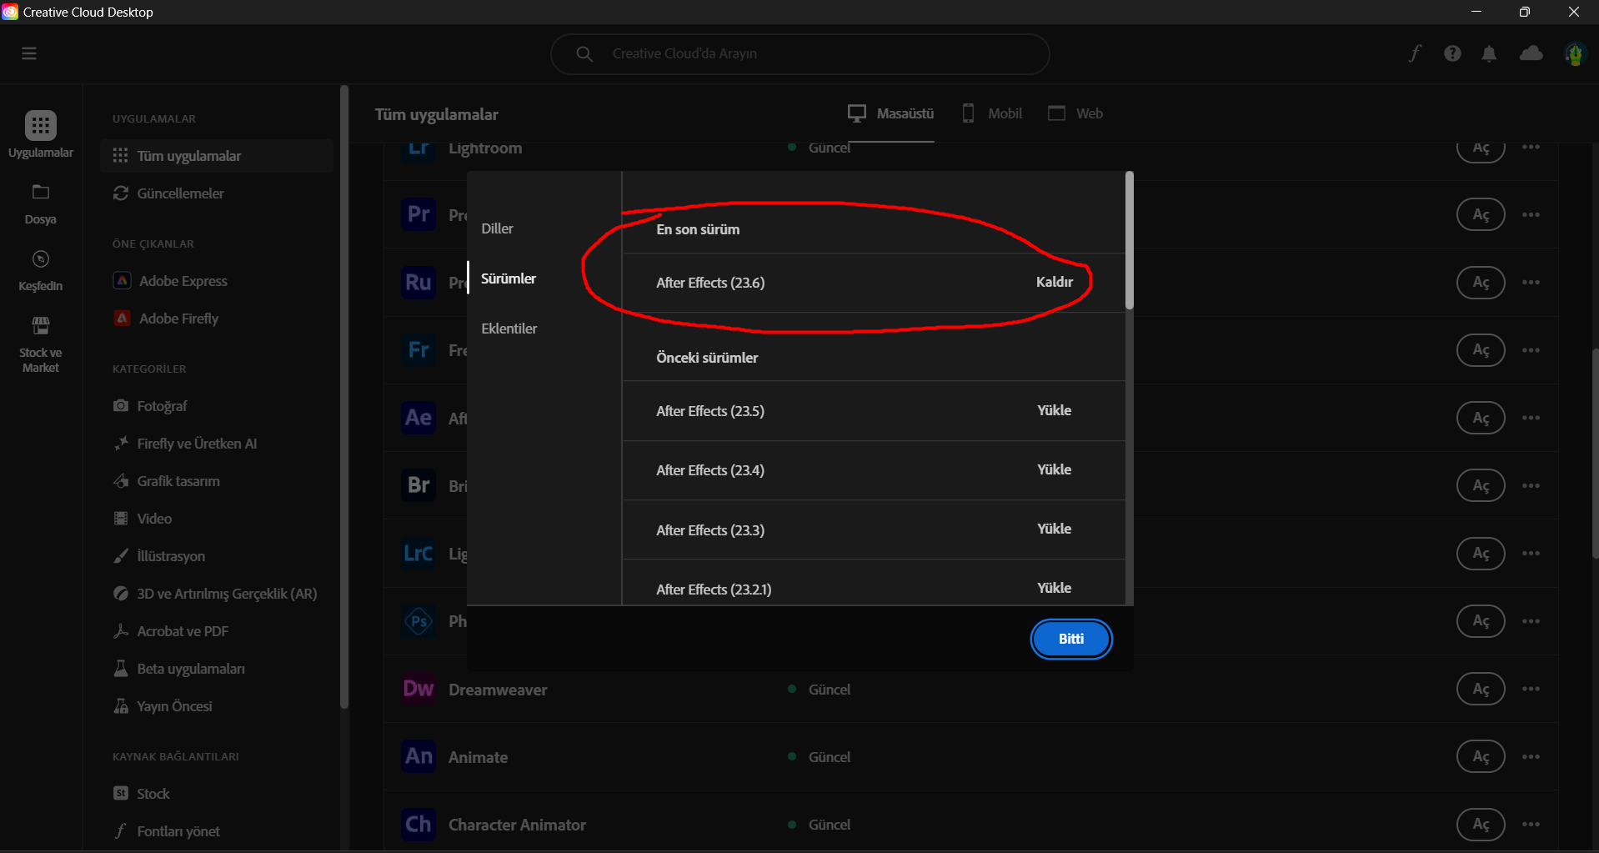The width and height of the screenshot is (1599, 853).
Task: Switch to the Masaüstü tab
Action: 890,113
